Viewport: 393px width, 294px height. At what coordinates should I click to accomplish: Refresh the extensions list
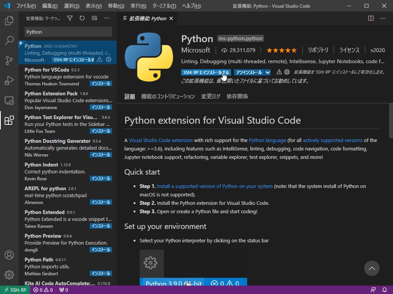point(82,18)
